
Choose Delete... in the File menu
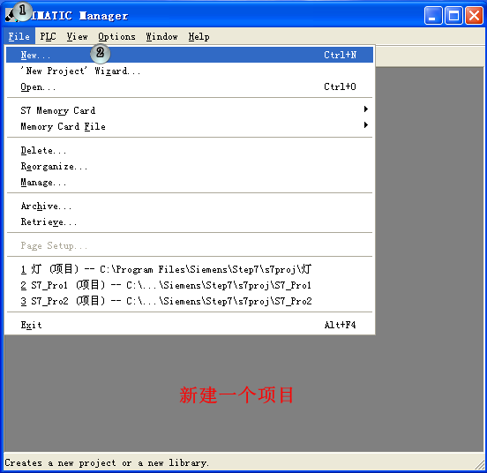[190, 150]
